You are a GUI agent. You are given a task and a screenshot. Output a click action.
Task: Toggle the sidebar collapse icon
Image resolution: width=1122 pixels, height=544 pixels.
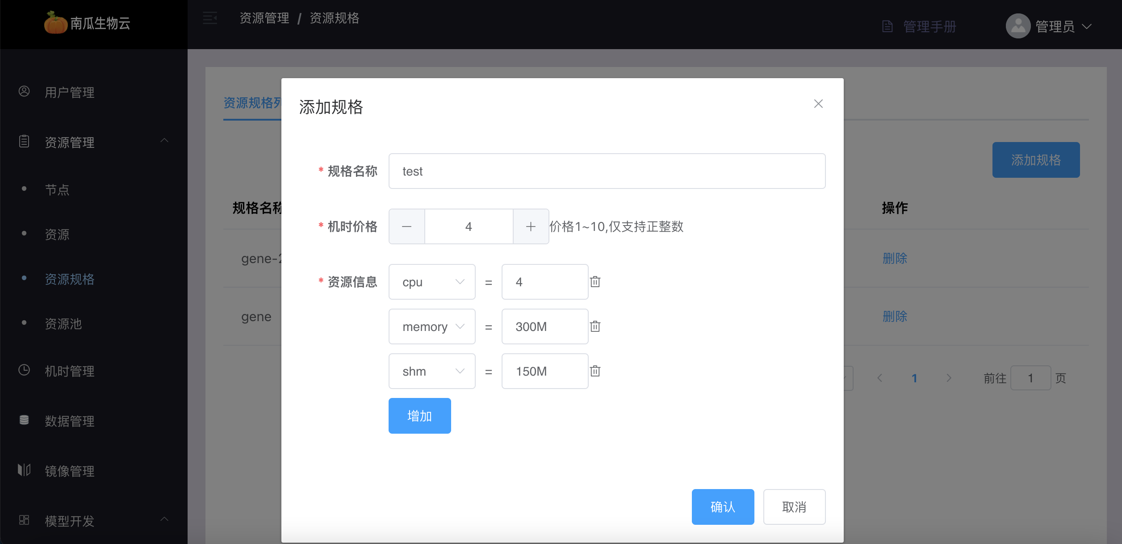(x=210, y=18)
